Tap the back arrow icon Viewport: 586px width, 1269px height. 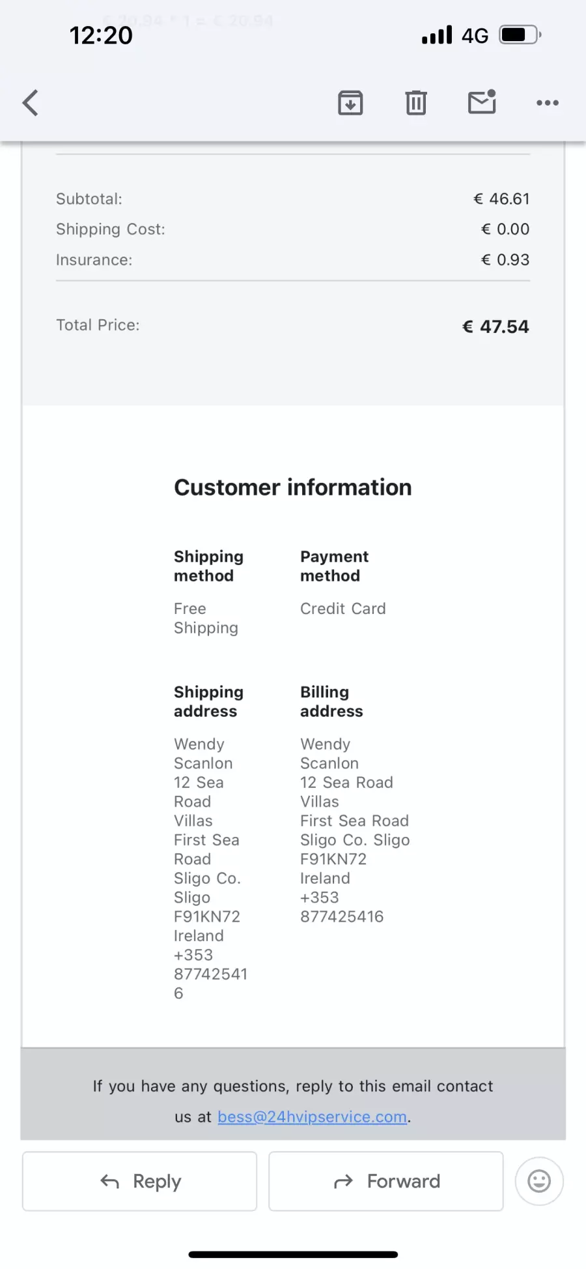pyautogui.click(x=31, y=102)
